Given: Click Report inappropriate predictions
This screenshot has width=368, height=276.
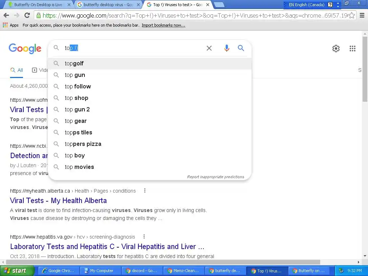Looking at the screenshot, I should pos(216,177).
